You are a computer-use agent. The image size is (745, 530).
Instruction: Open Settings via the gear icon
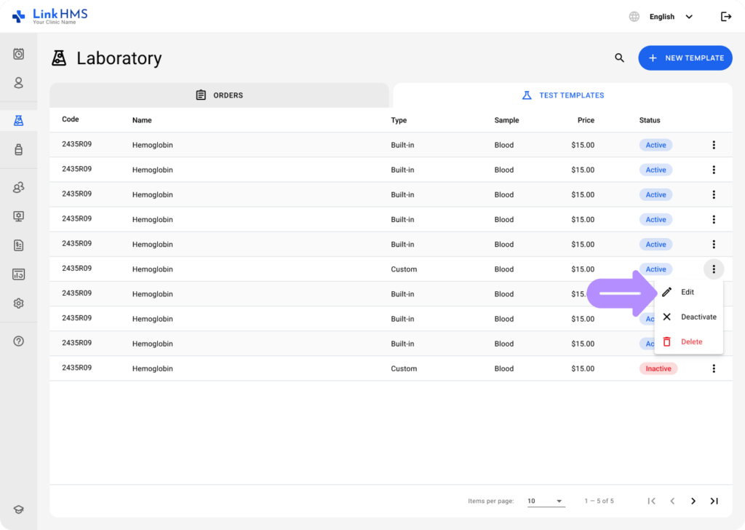[x=17, y=303]
